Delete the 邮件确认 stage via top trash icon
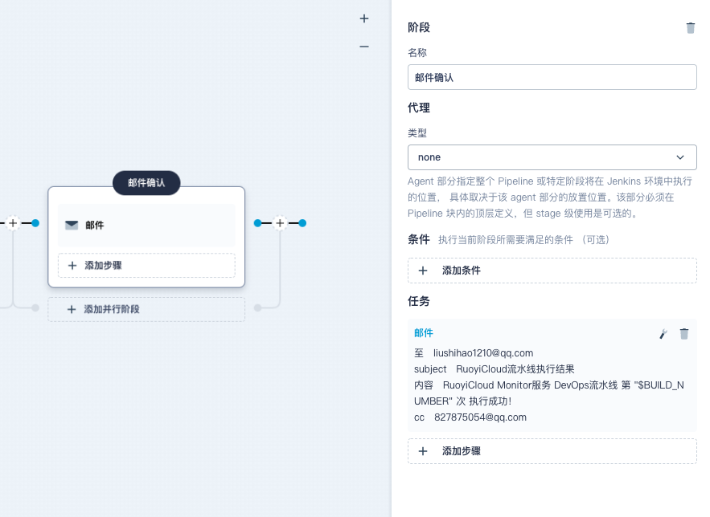This screenshot has height=517, width=710. coord(690,27)
